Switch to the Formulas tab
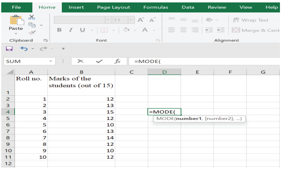 [x=156, y=7]
